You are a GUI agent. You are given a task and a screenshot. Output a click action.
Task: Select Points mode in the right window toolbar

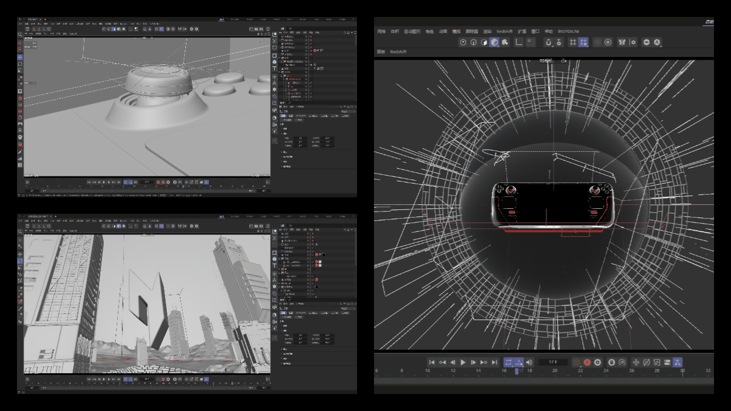tap(463, 42)
